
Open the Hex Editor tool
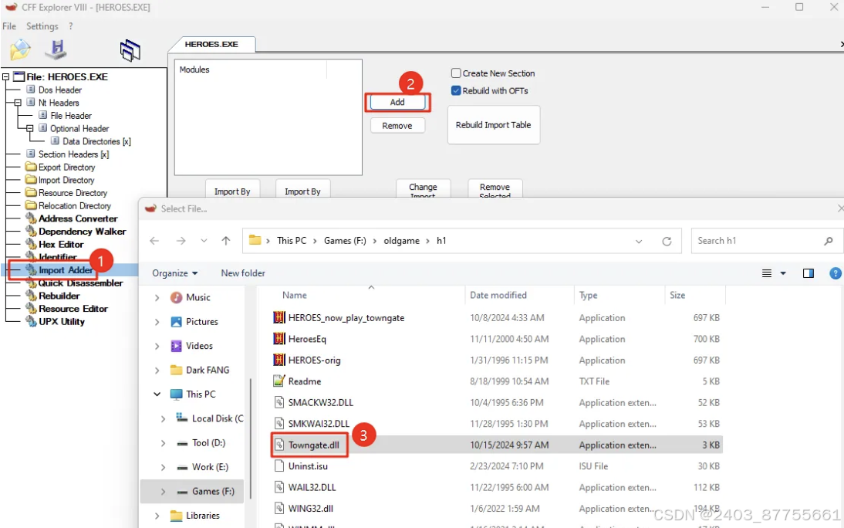click(61, 244)
